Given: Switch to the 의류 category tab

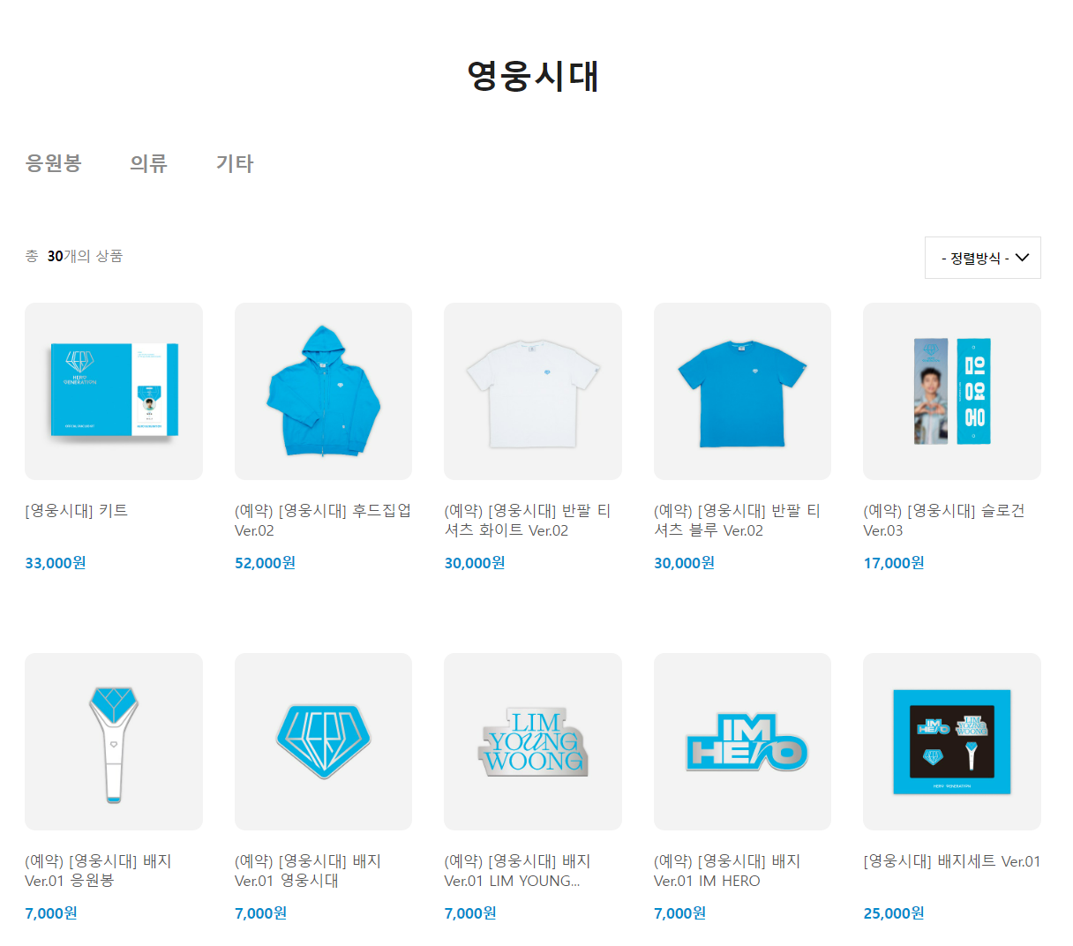Looking at the screenshot, I should (148, 163).
